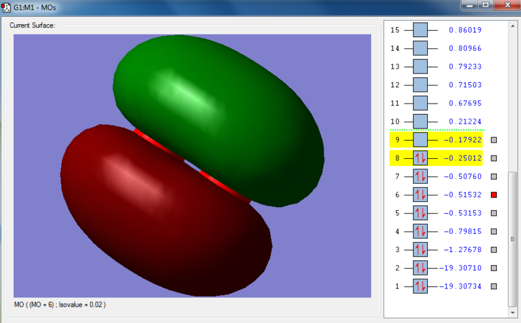This screenshot has width=521, height=323.
Task: Toggle surface marker for orbital 2
Action: point(494,268)
